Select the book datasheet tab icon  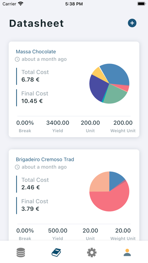tap(56, 252)
